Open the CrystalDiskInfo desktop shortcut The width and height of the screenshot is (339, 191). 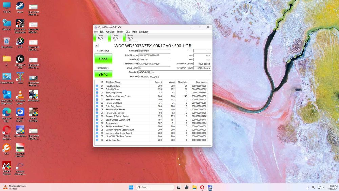tap(20, 131)
